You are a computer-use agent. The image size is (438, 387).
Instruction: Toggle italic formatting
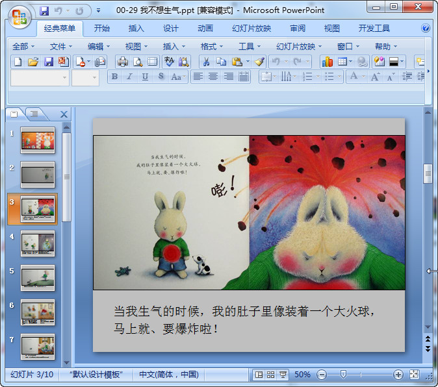129,77
